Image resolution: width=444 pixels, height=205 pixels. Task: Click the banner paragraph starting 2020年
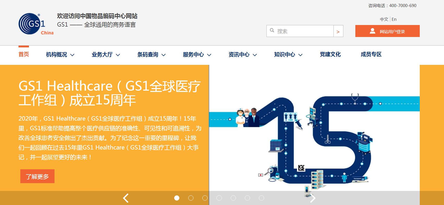point(110,138)
